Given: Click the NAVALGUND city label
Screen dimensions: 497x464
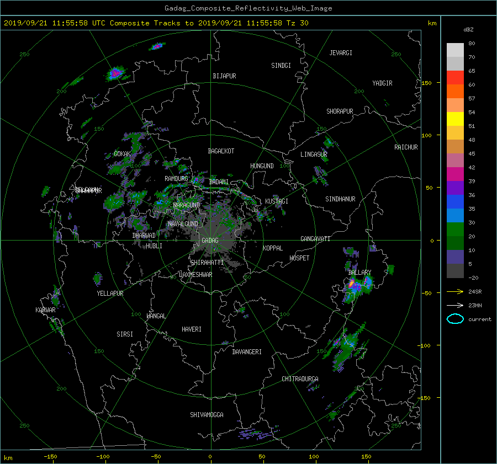Looking at the screenshot, I should (x=183, y=224).
